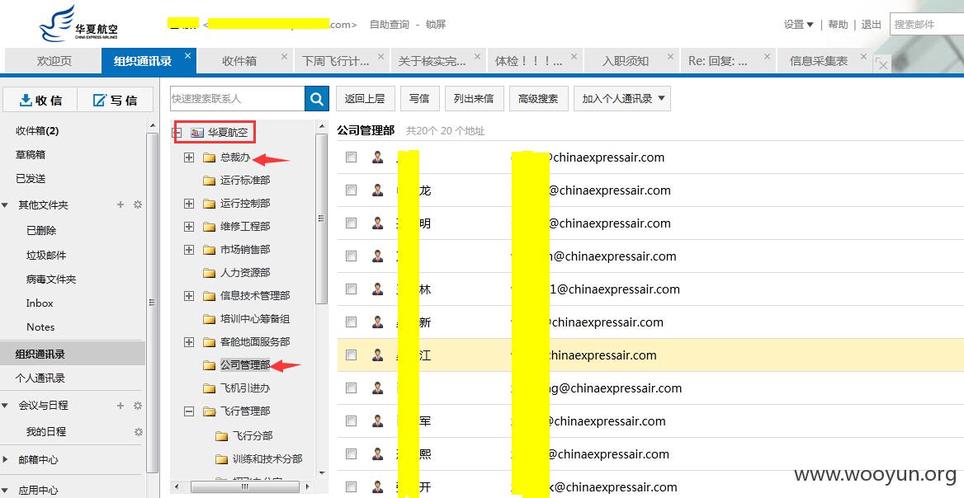Check the box for contact ending 熙
This screenshot has width=964, height=498.
coord(351,453)
